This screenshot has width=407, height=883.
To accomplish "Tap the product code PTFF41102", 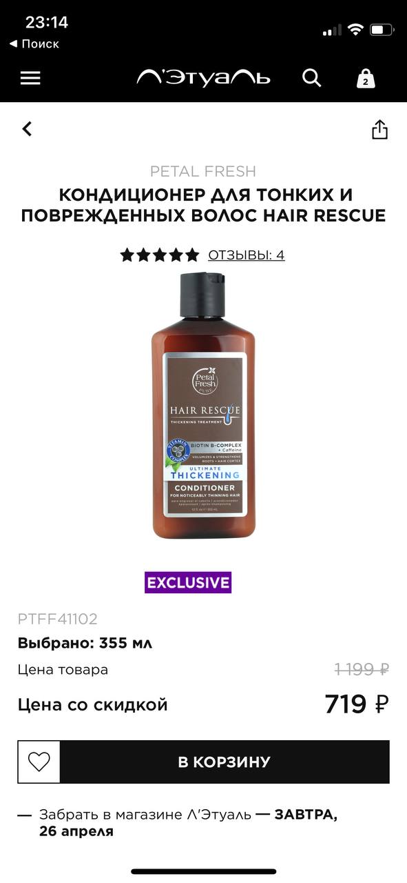I will (x=58, y=619).
